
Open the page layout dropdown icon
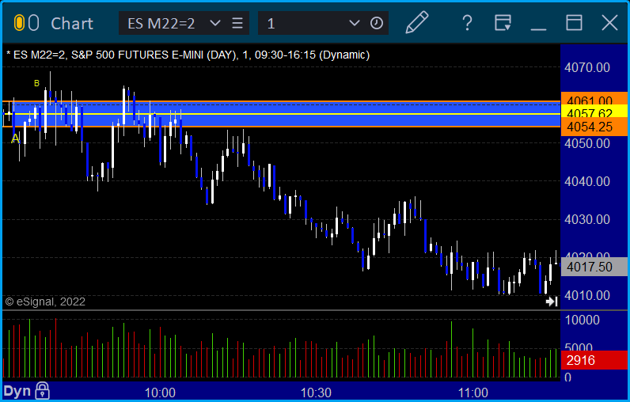point(503,23)
